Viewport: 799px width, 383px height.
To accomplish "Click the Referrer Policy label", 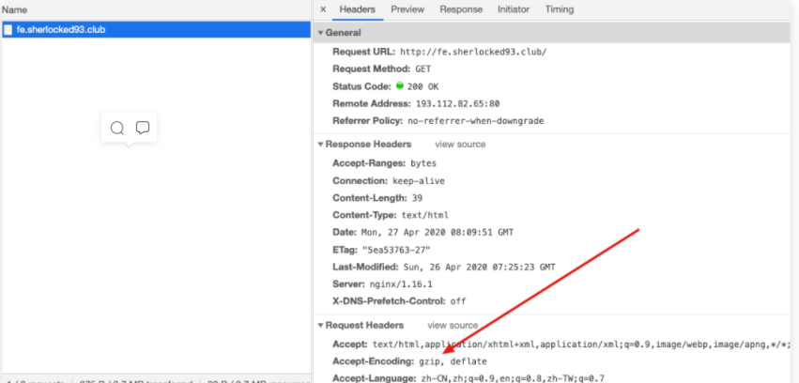I will tap(368, 121).
